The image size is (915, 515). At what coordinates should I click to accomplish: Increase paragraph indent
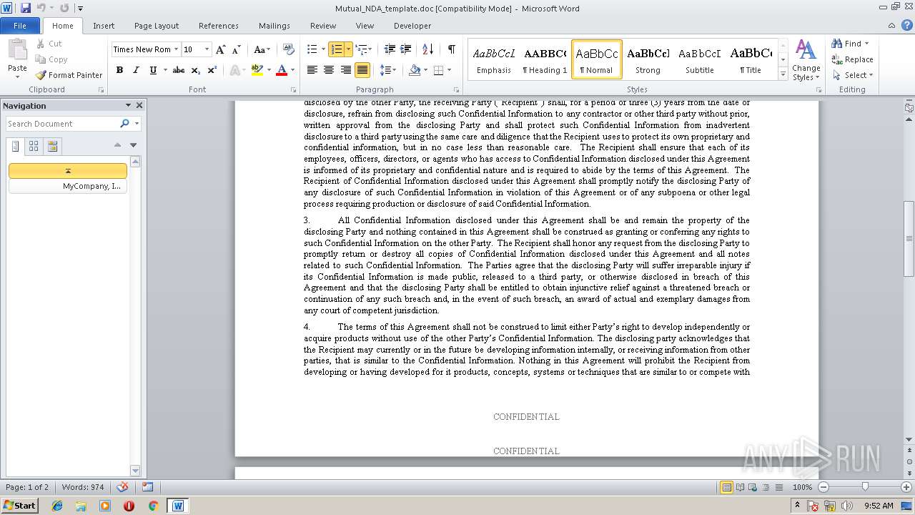(406, 49)
